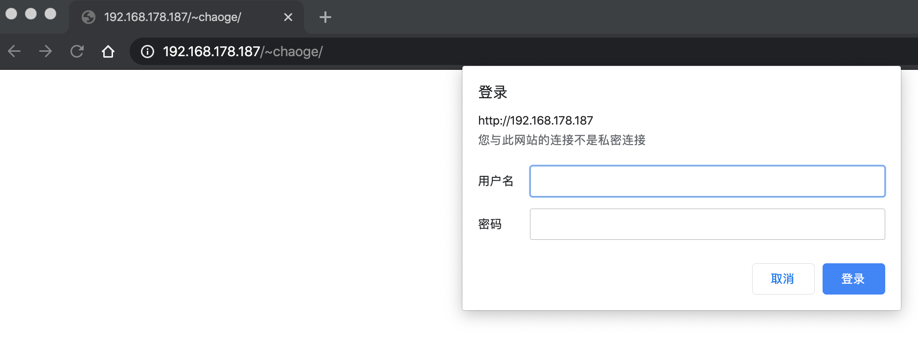Go forward to the next page
The height and width of the screenshot is (339, 918).
pos(46,51)
